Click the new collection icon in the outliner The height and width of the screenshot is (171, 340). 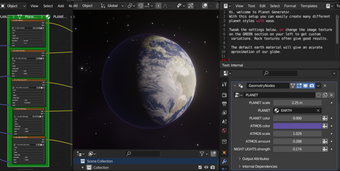213,153
